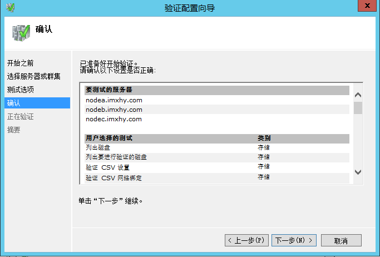Image resolution: width=380 pixels, height=257 pixels.
Task: Click the wizard icon in the title bar
Action: [x=10, y=7]
